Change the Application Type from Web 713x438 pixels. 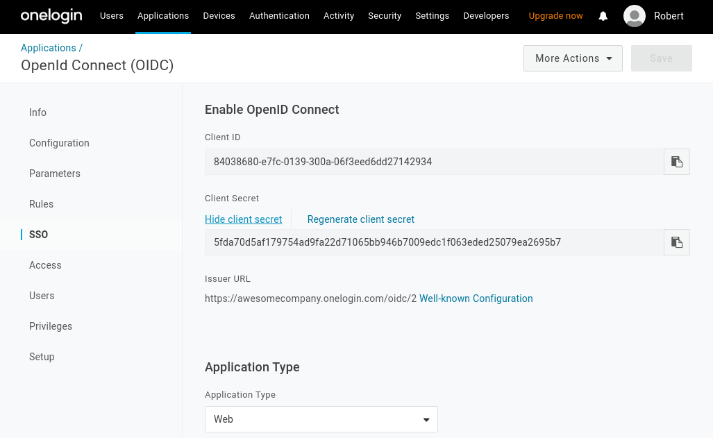[321, 419]
